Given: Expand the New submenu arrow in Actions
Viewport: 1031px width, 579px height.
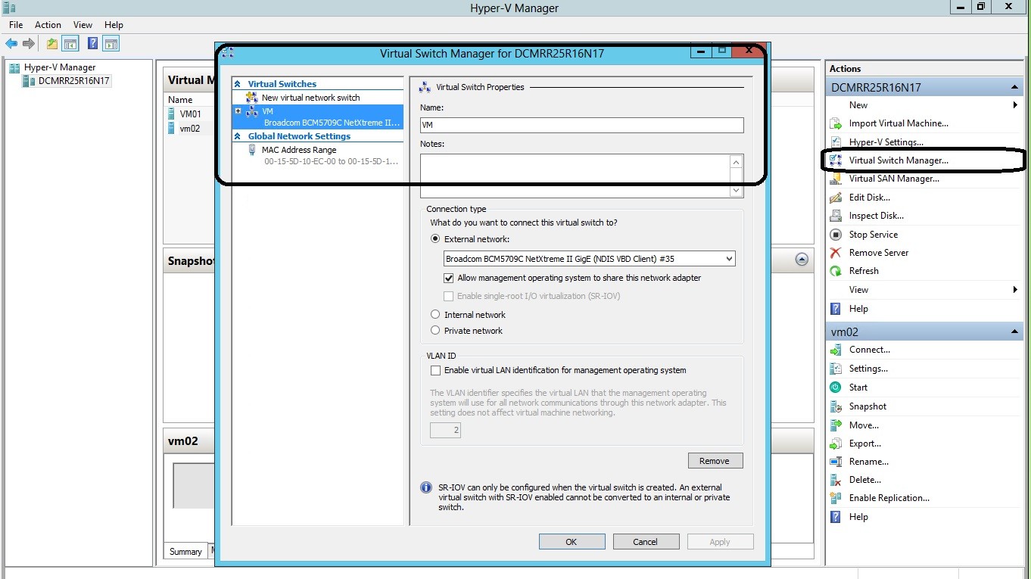Looking at the screenshot, I should pos(1015,105).
